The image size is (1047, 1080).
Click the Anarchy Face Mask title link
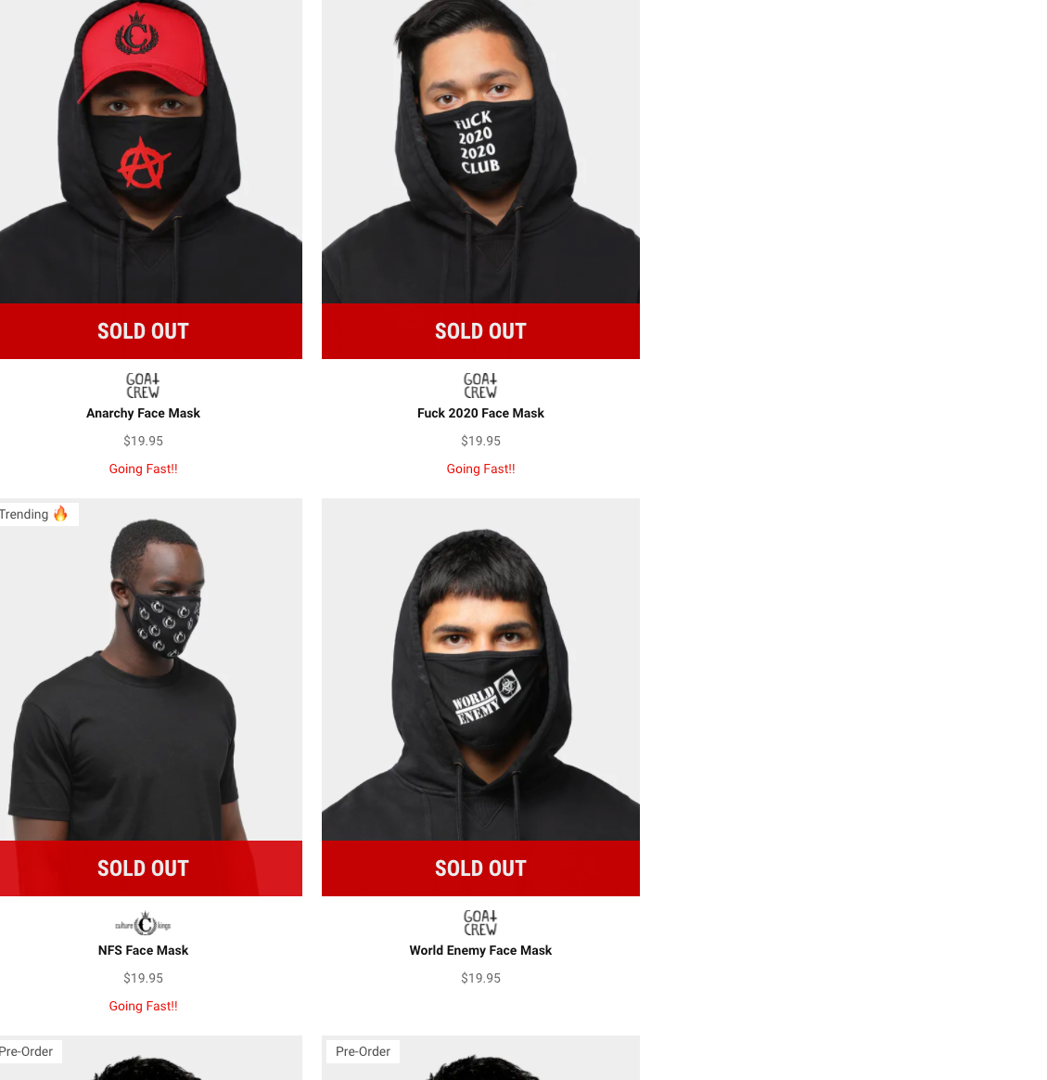[x=143, y=413]
